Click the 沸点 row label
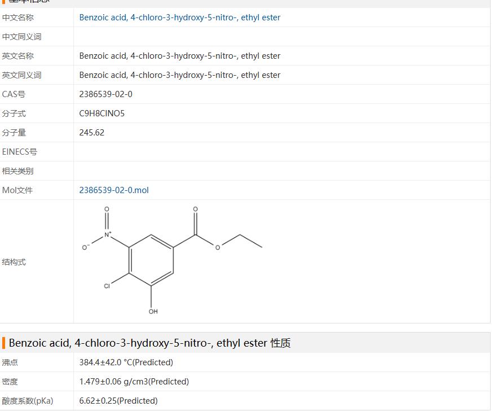The width and height of the screenshot is (494, 411). (x=10, y=362)
